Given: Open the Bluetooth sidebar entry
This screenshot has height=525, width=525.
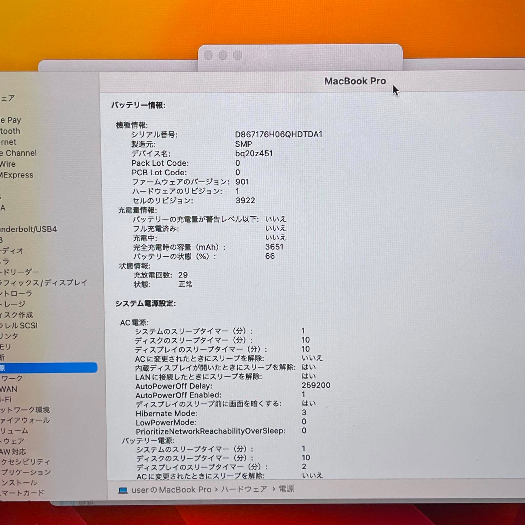Looking at the screenshot, I should [x=10, y=131].
